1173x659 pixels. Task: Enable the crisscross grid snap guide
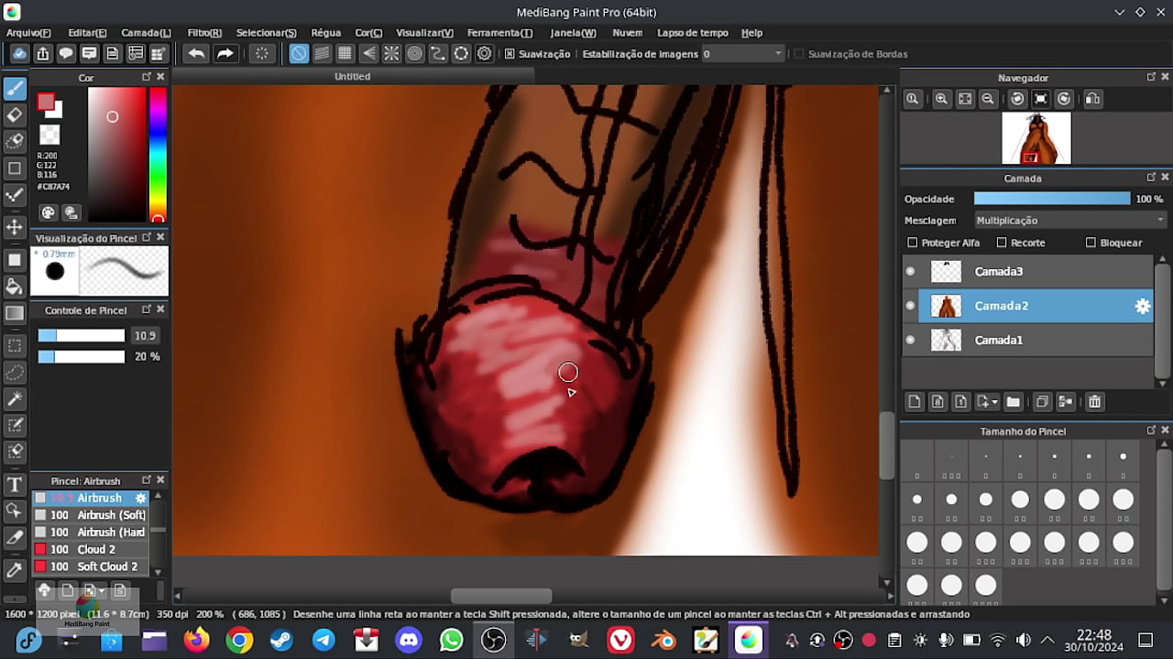(x=345, y=54)
